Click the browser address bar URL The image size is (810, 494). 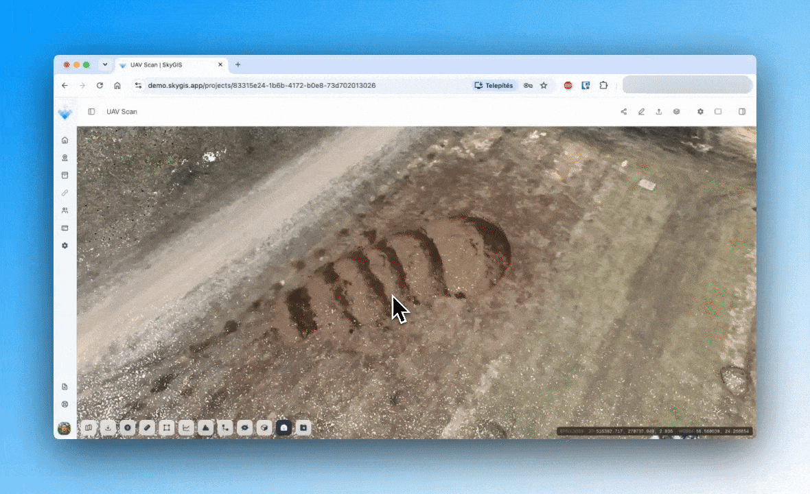[x=262, y=85]
